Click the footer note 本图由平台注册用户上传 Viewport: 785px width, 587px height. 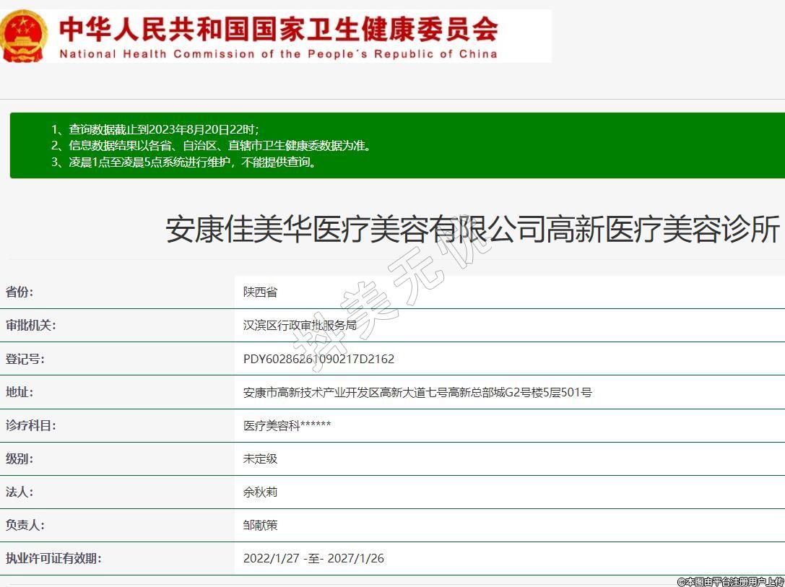pyautogui.click(x=730, y=581)
